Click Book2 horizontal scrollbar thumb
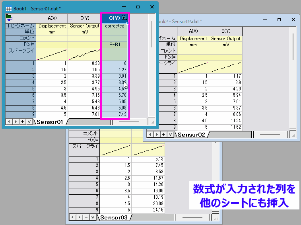301x225 pixels. pyautogui.click(x=270, y=135)
